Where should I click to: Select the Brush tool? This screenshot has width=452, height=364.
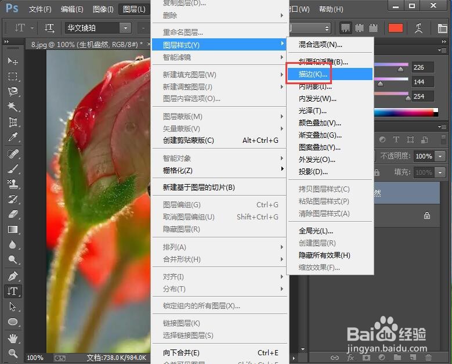click(13, 169)
